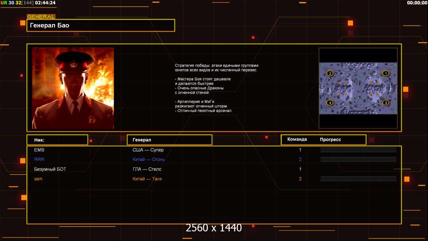Select player name RRR
Viewport: 428px width, 241px height.
coord(39,159)
